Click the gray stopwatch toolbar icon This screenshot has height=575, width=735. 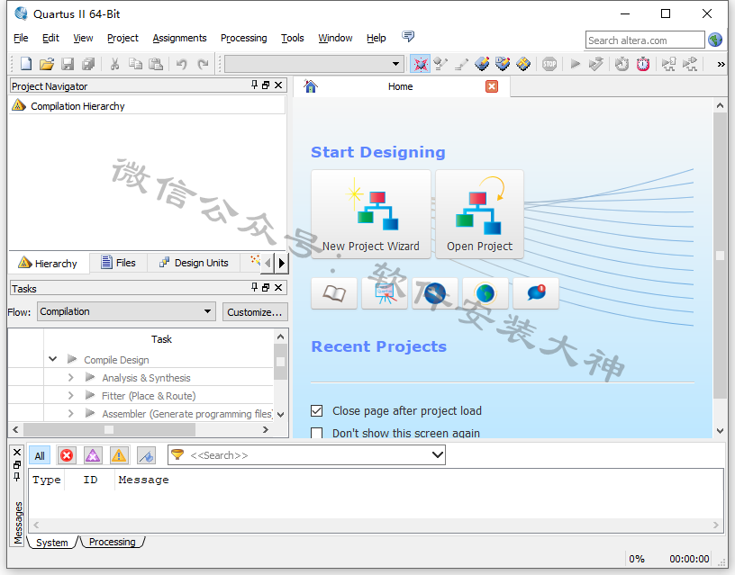click(x=622, y=64)
